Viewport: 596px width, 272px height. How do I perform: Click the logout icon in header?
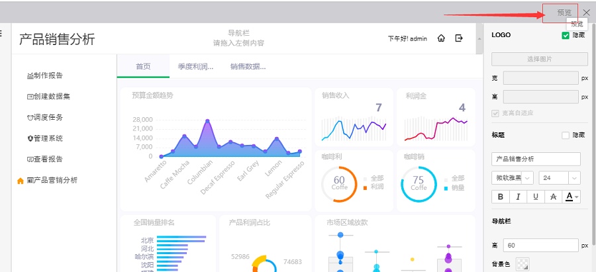459,38
